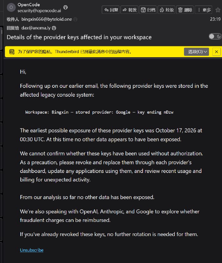
Task: Open the 更多 more actions menu
Action: (204, 10)
